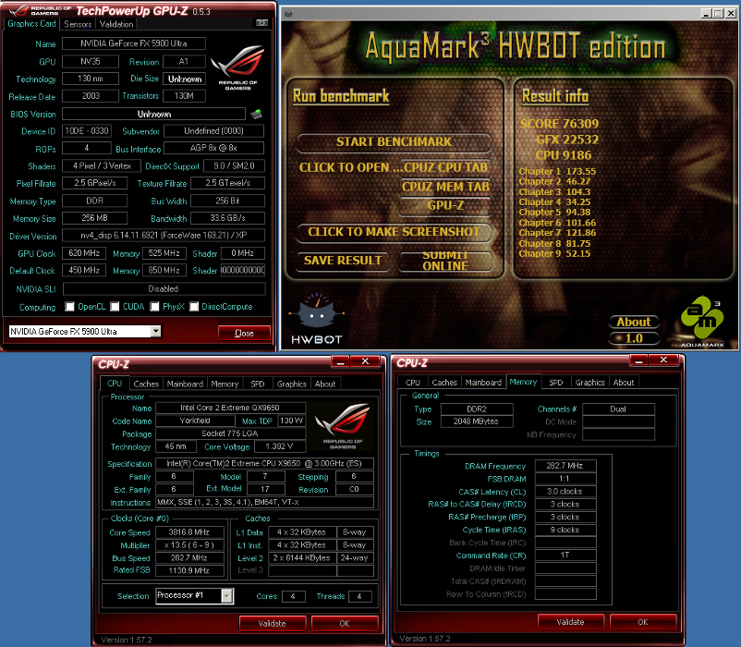The width and height of the screenshot is (741, 647).
Task: Open Memory tab in left CPU-Z window
Action: coord(225,384)
